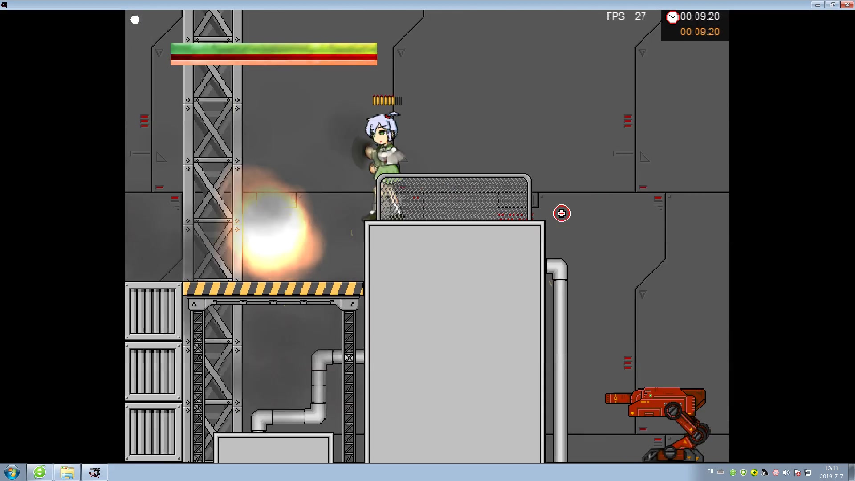Viewport: 855px width, 481px height.
Task: Click the orange ammo counter above character
Action: tap(387, 101)
